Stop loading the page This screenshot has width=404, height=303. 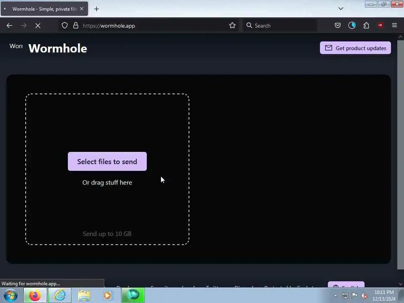tap(38, 26)
